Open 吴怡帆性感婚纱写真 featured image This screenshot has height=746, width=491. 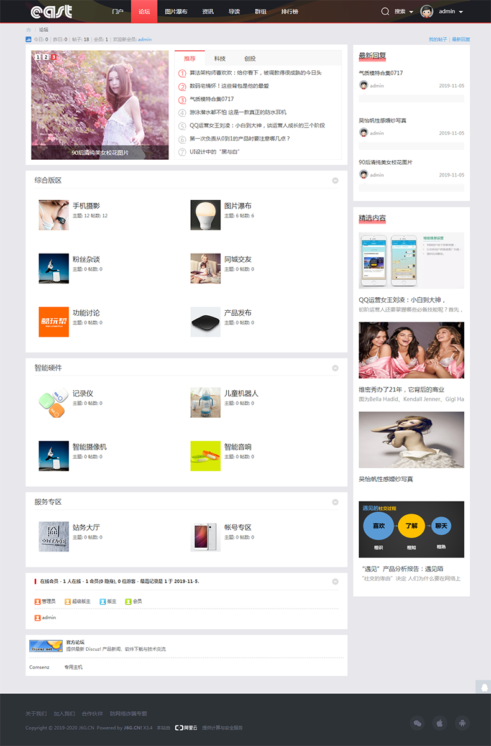click(411, 440)
